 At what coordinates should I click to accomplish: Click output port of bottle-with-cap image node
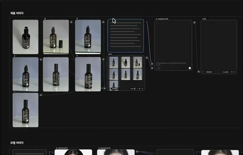(71, 22)
